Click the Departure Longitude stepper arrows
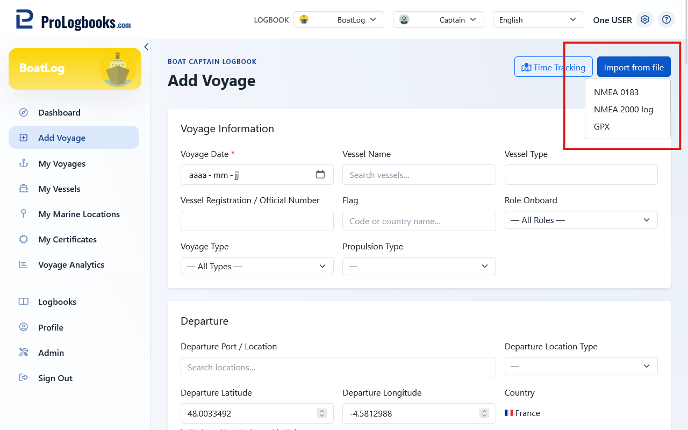Viewport: 688px width, 430px height. 484,413
